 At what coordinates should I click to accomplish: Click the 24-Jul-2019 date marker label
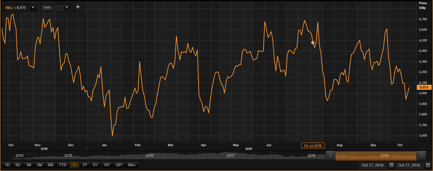pyautogui.click(x=313, y=145)
